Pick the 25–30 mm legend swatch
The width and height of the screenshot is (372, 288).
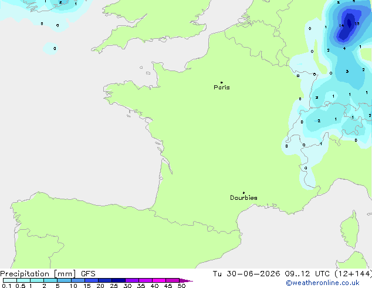point(119,280)
